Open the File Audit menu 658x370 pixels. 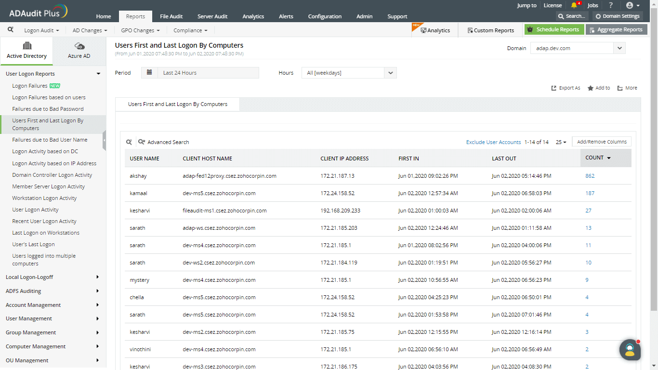[171, 16]
